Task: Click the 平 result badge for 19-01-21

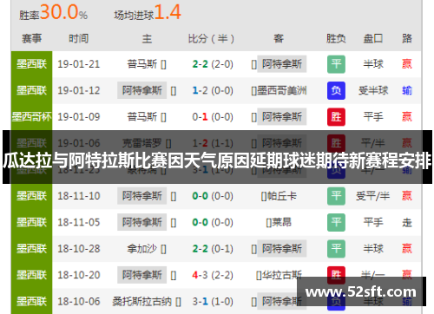Action: 336,64
